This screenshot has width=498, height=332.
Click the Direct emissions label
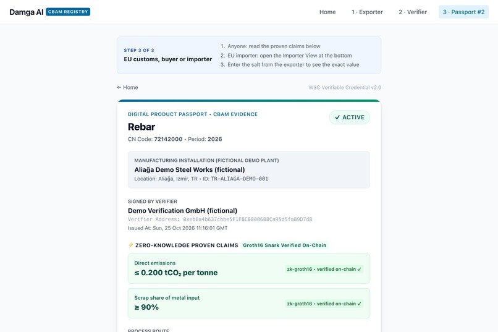155,263
